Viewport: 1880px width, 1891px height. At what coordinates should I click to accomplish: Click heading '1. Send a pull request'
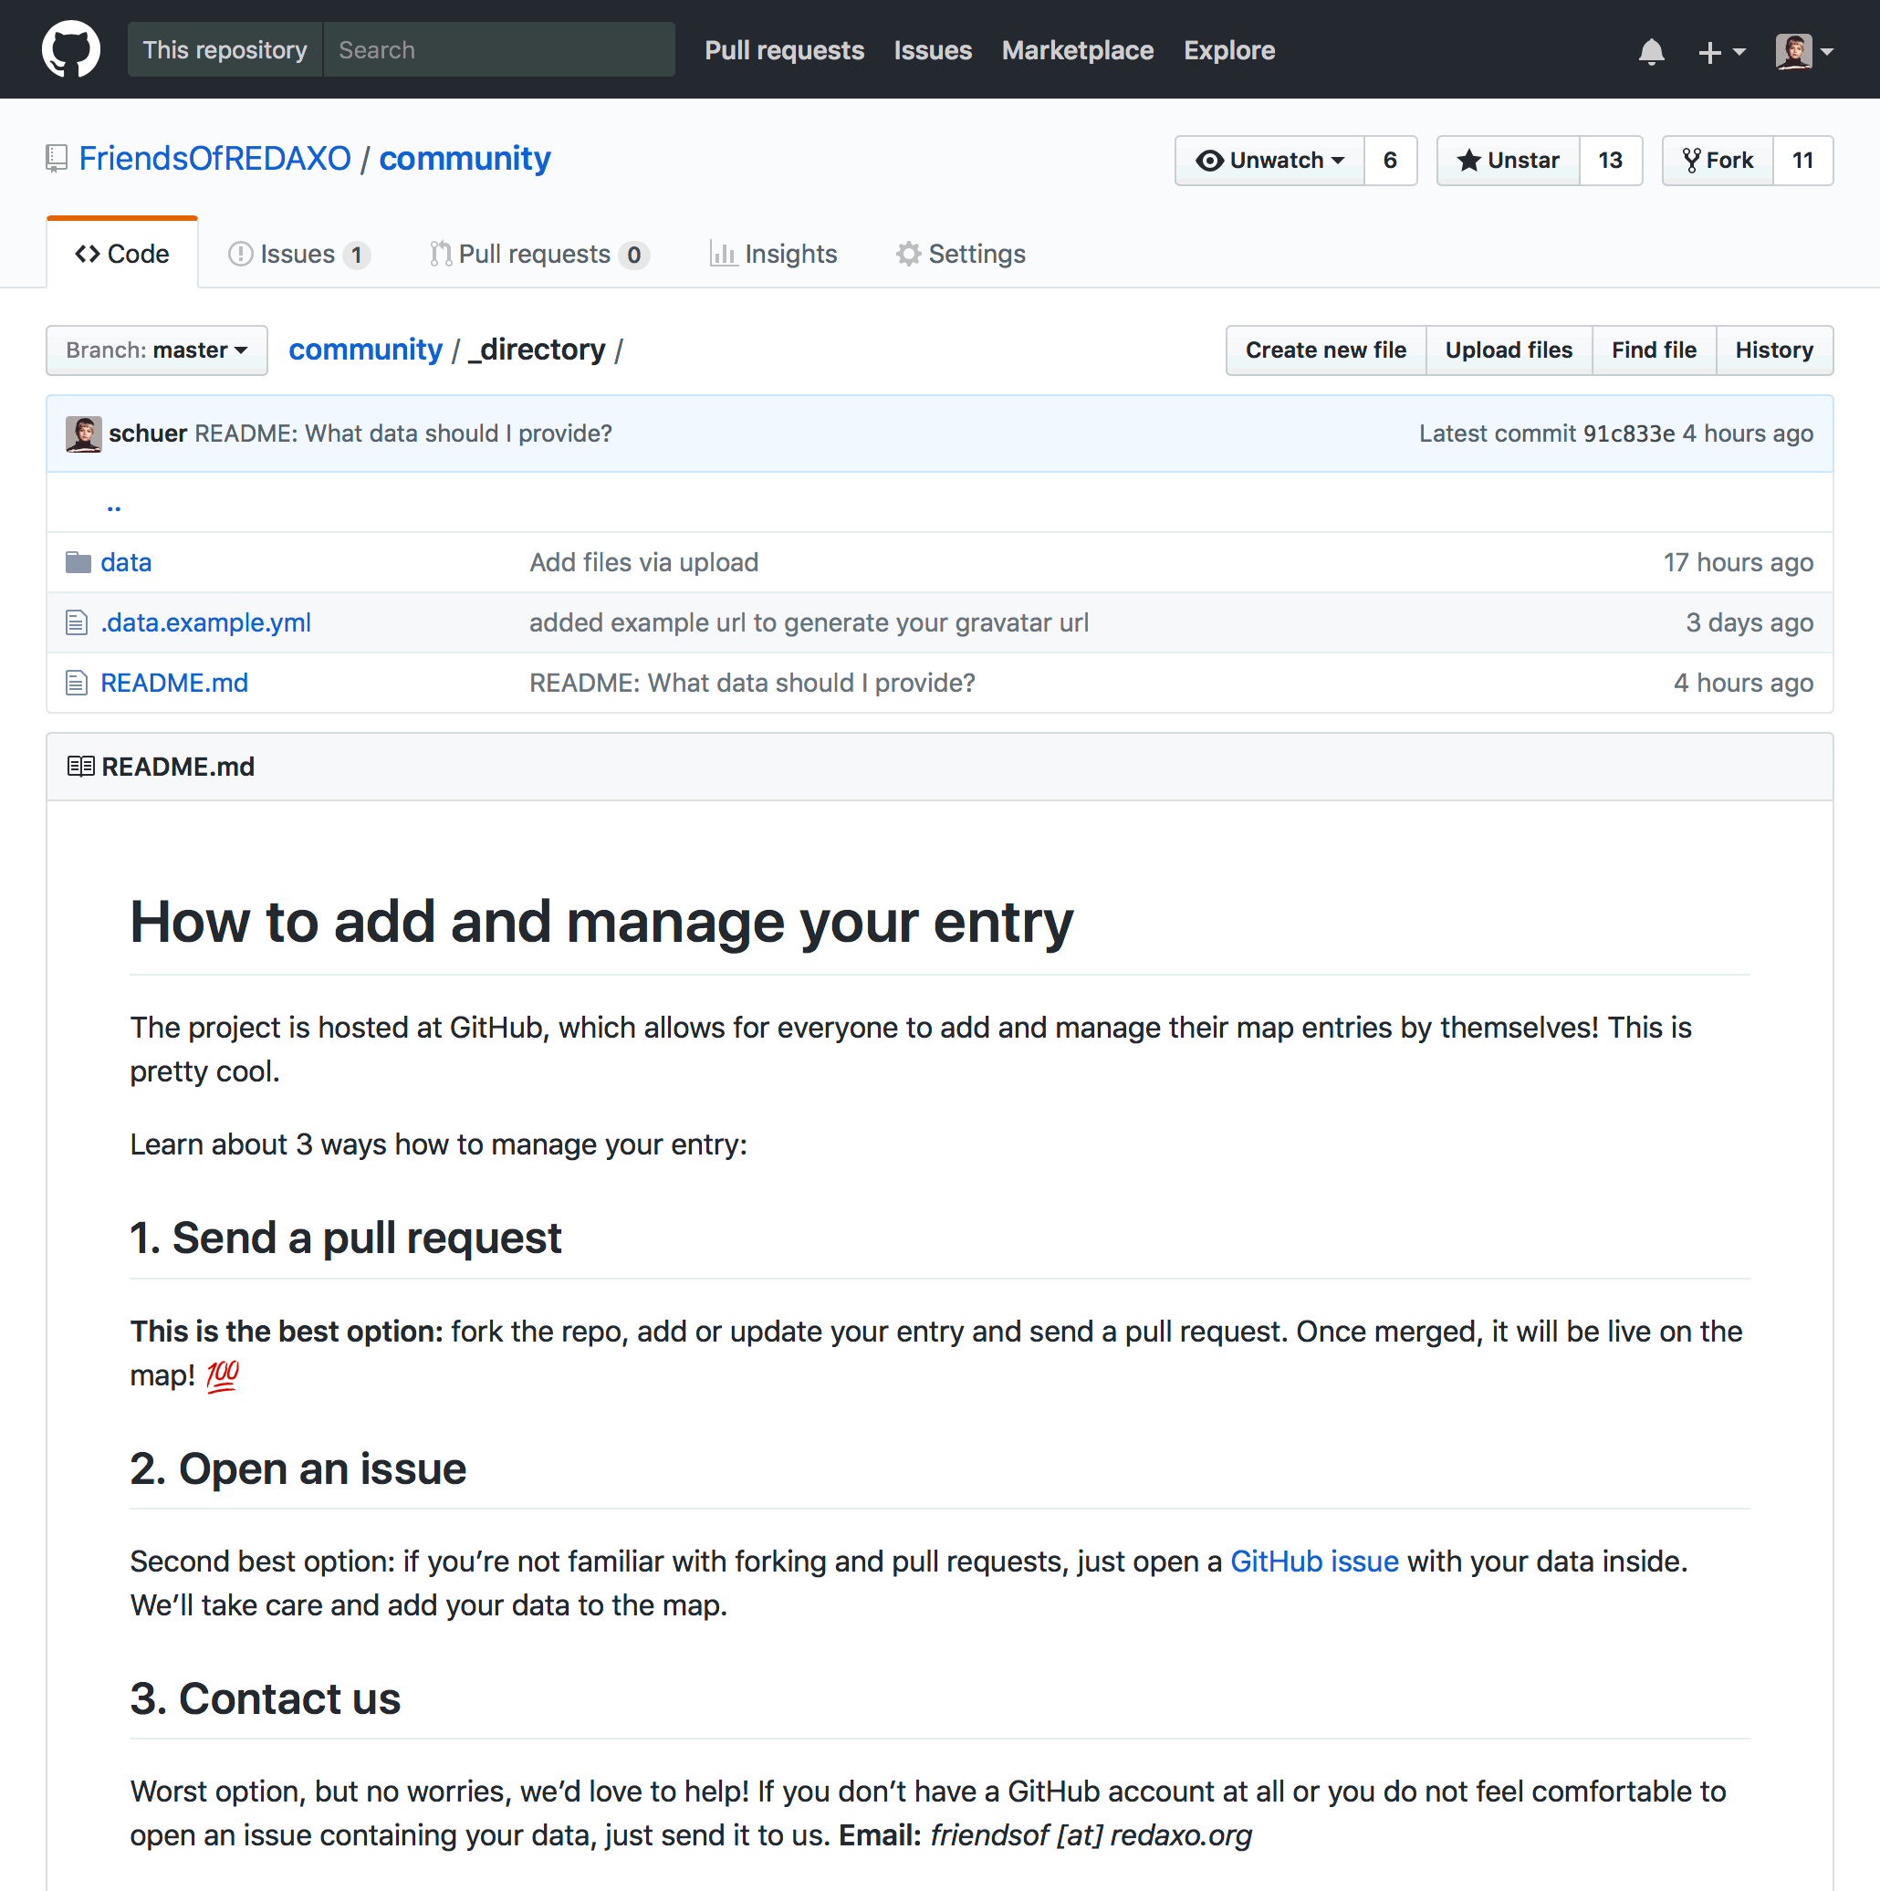pos(346,1238)
